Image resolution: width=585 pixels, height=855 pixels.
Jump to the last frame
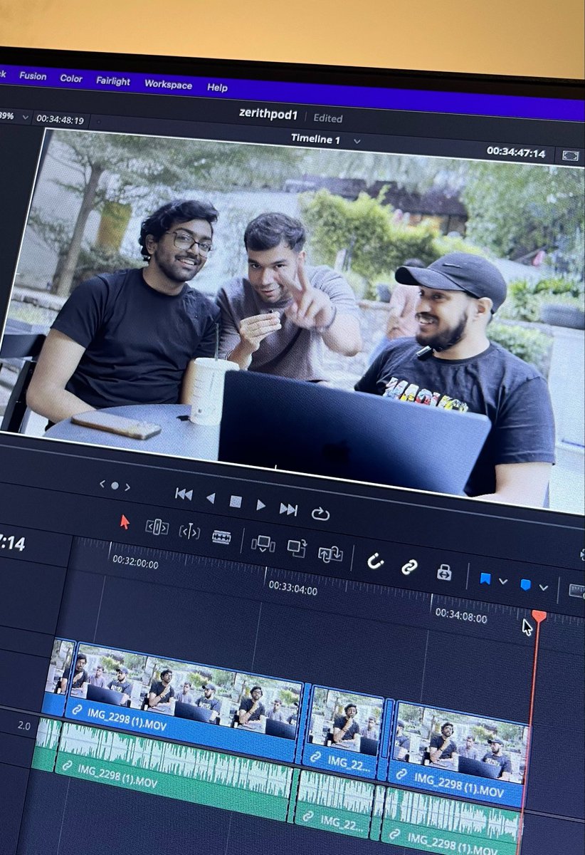(288, 509)
